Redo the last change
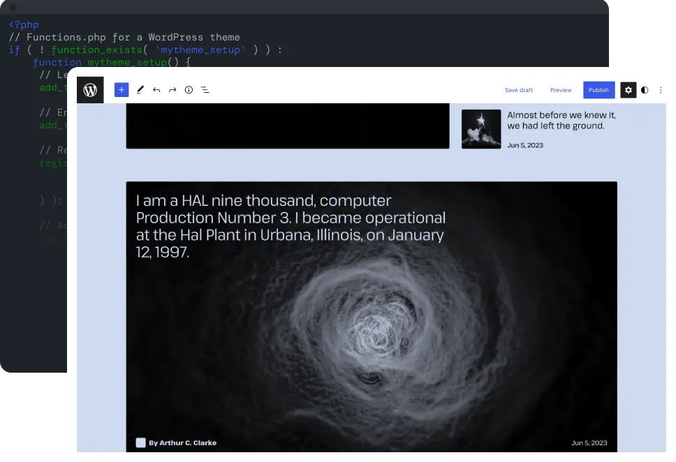This screenshot has height=462, width=676. [x=172, y=89]
